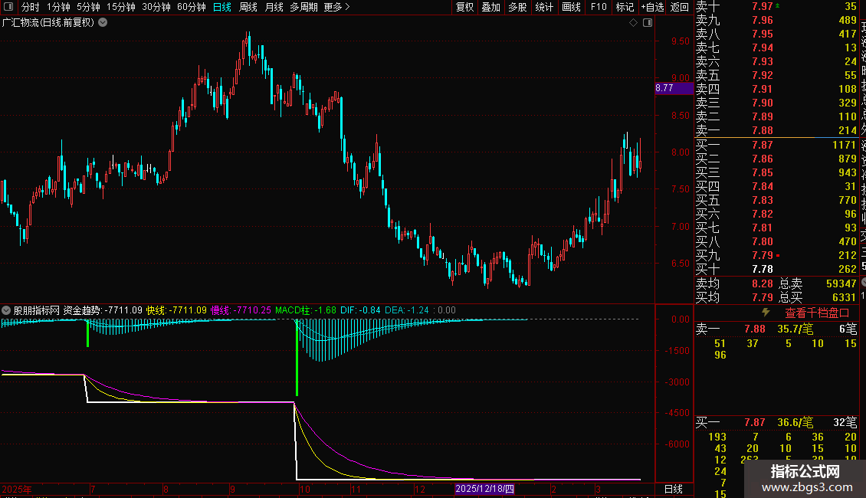Viewport: 866px width, 498px height.
Task: Switch to 周线 weekly chart
Action: (x=248, y=7)
